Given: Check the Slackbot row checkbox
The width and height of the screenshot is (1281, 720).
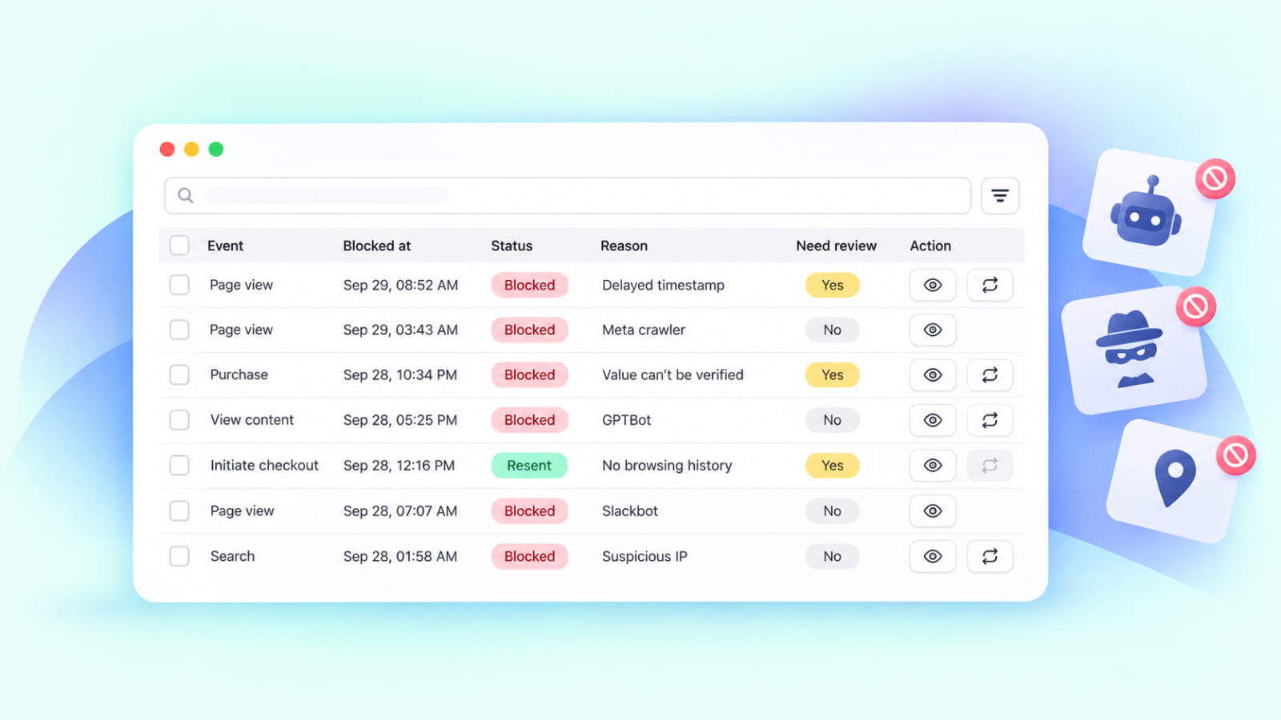Looking at the screenshot, I should (179, 511).
